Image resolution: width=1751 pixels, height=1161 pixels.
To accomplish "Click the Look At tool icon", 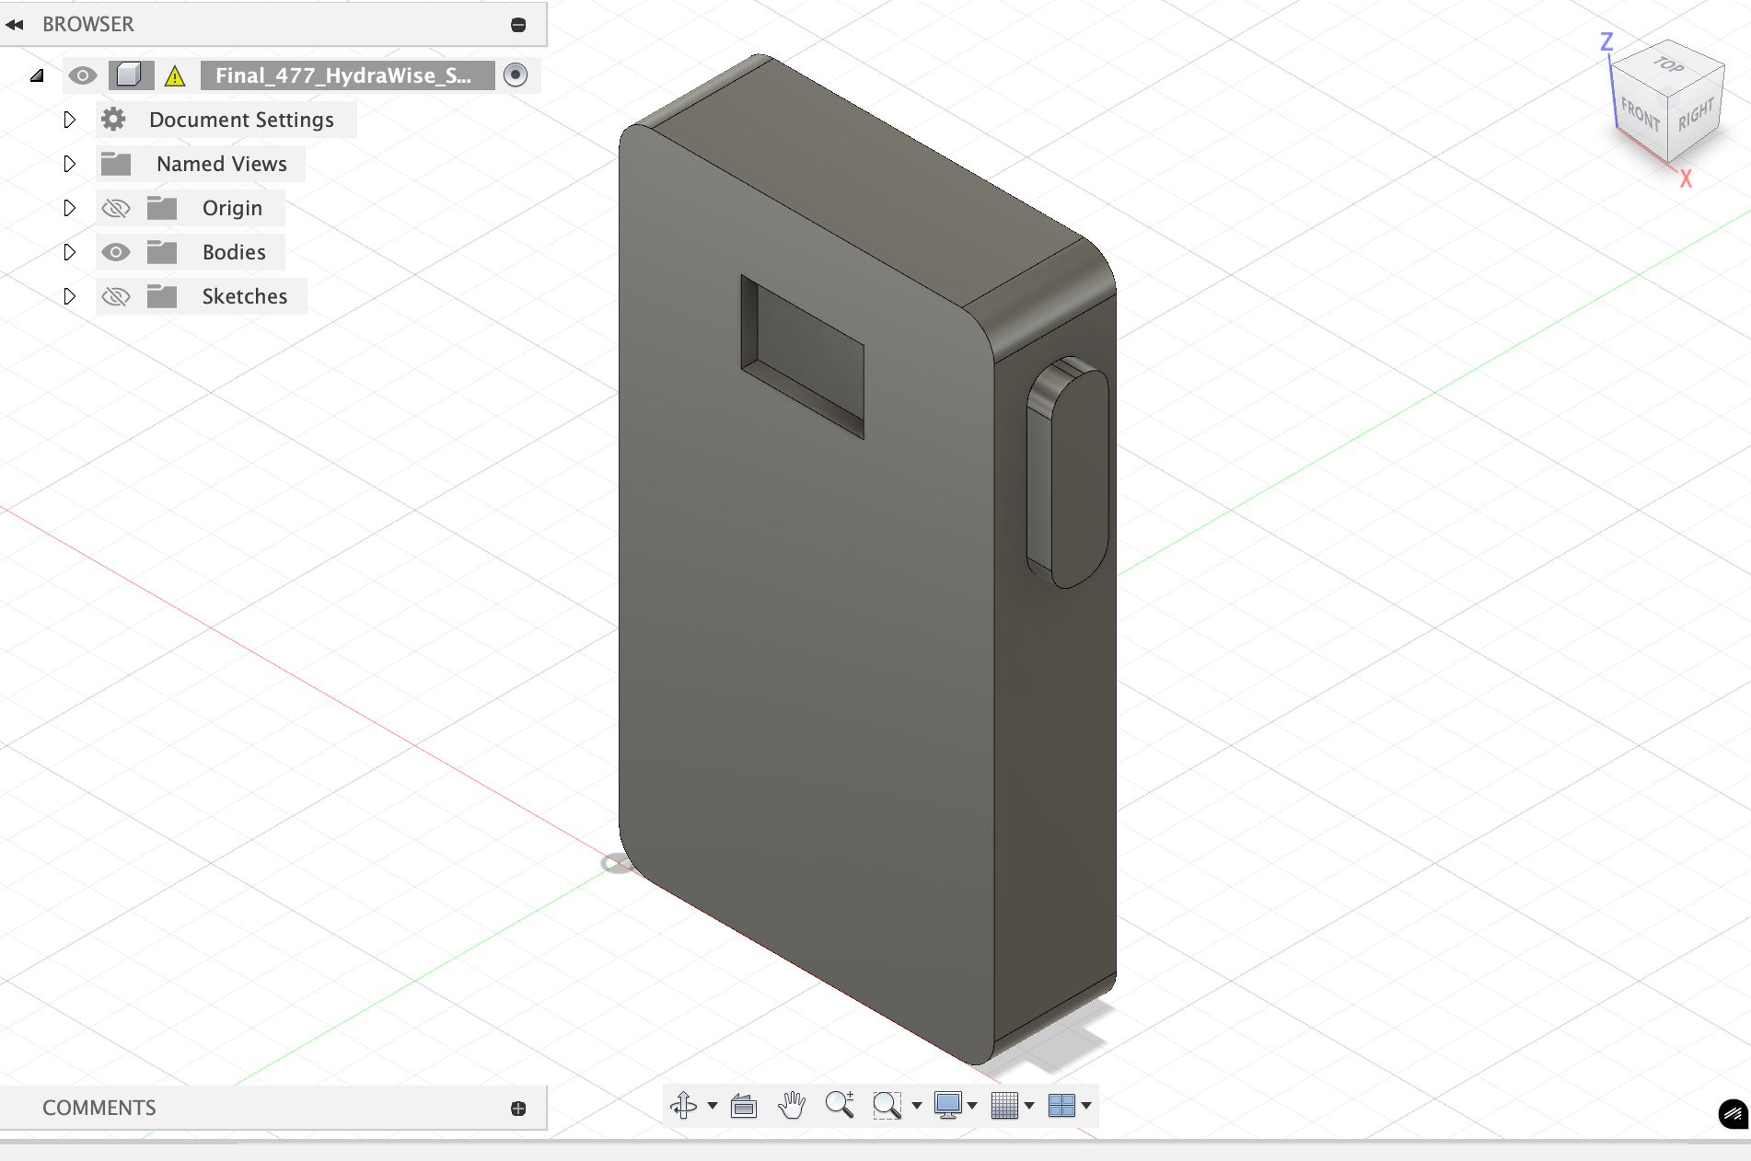I will click(x=744, y=1106).
